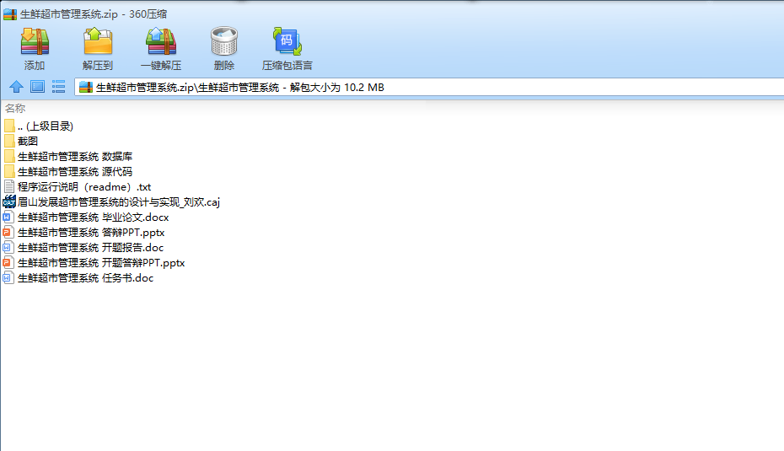
Task: Click the Word icon of 任务书.doc
Action: pos(8,277)
